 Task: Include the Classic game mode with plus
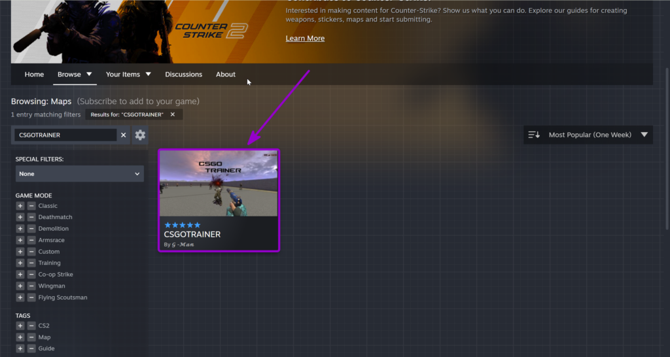click(x=20, y=206)
